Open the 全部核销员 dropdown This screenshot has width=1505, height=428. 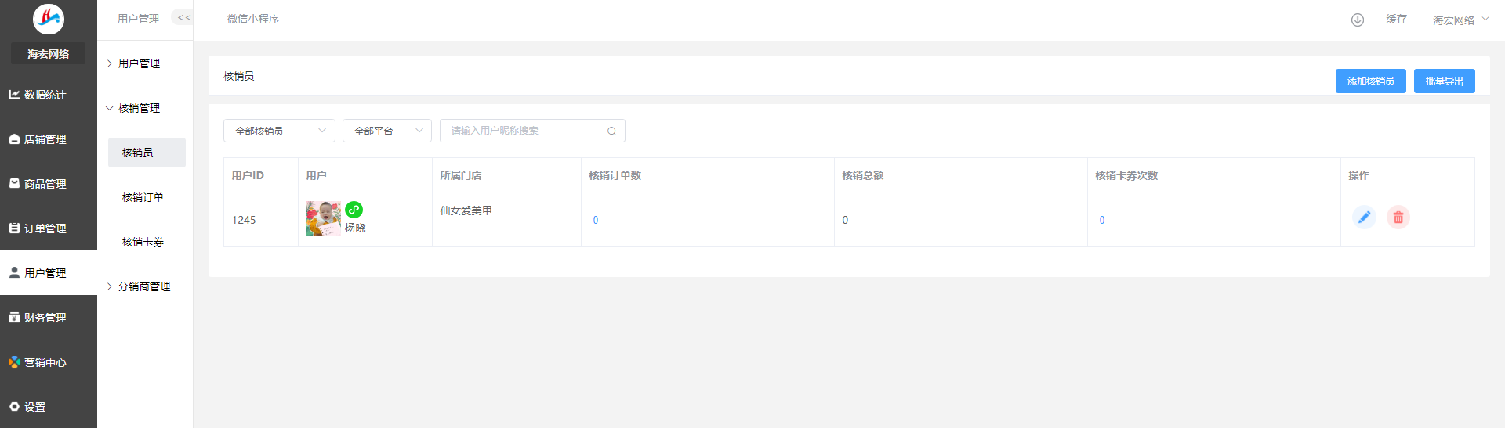tap(279, 131)
